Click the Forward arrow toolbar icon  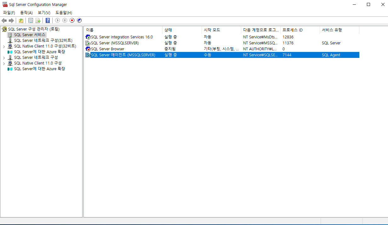11,20
